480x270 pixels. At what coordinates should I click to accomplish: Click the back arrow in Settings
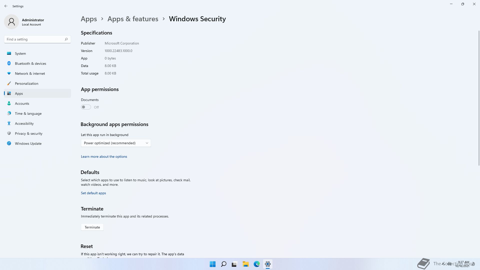[x=6, y=6]
